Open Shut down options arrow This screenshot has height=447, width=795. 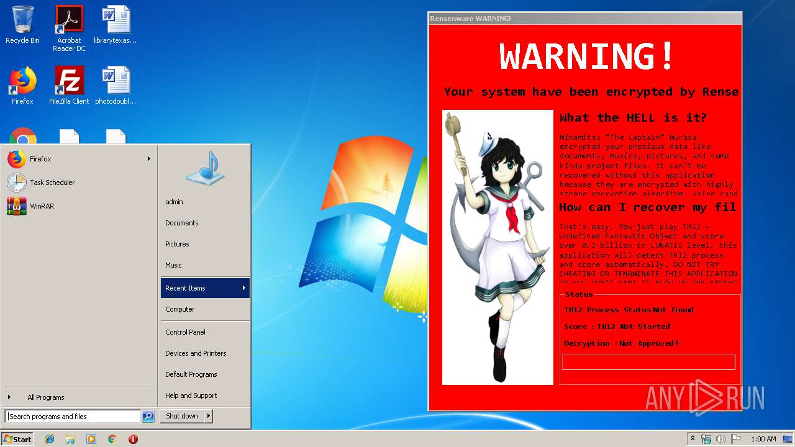(x=209, y=416)
